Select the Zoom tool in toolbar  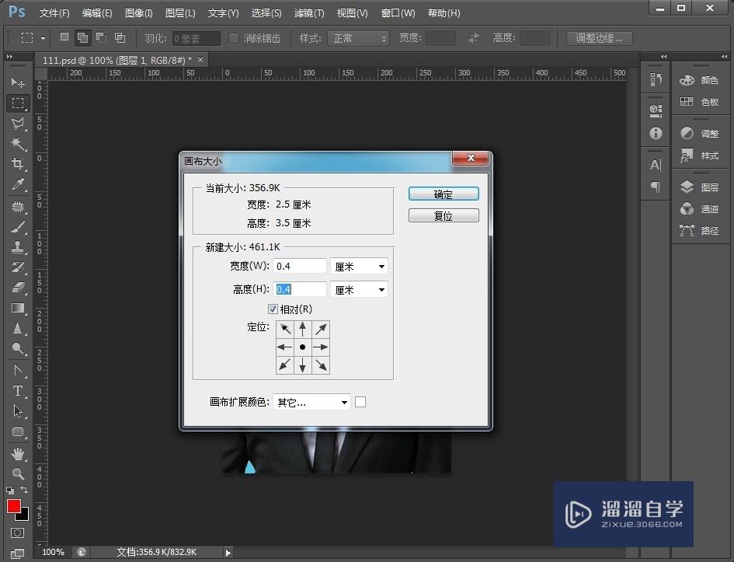tap(18, 473)
